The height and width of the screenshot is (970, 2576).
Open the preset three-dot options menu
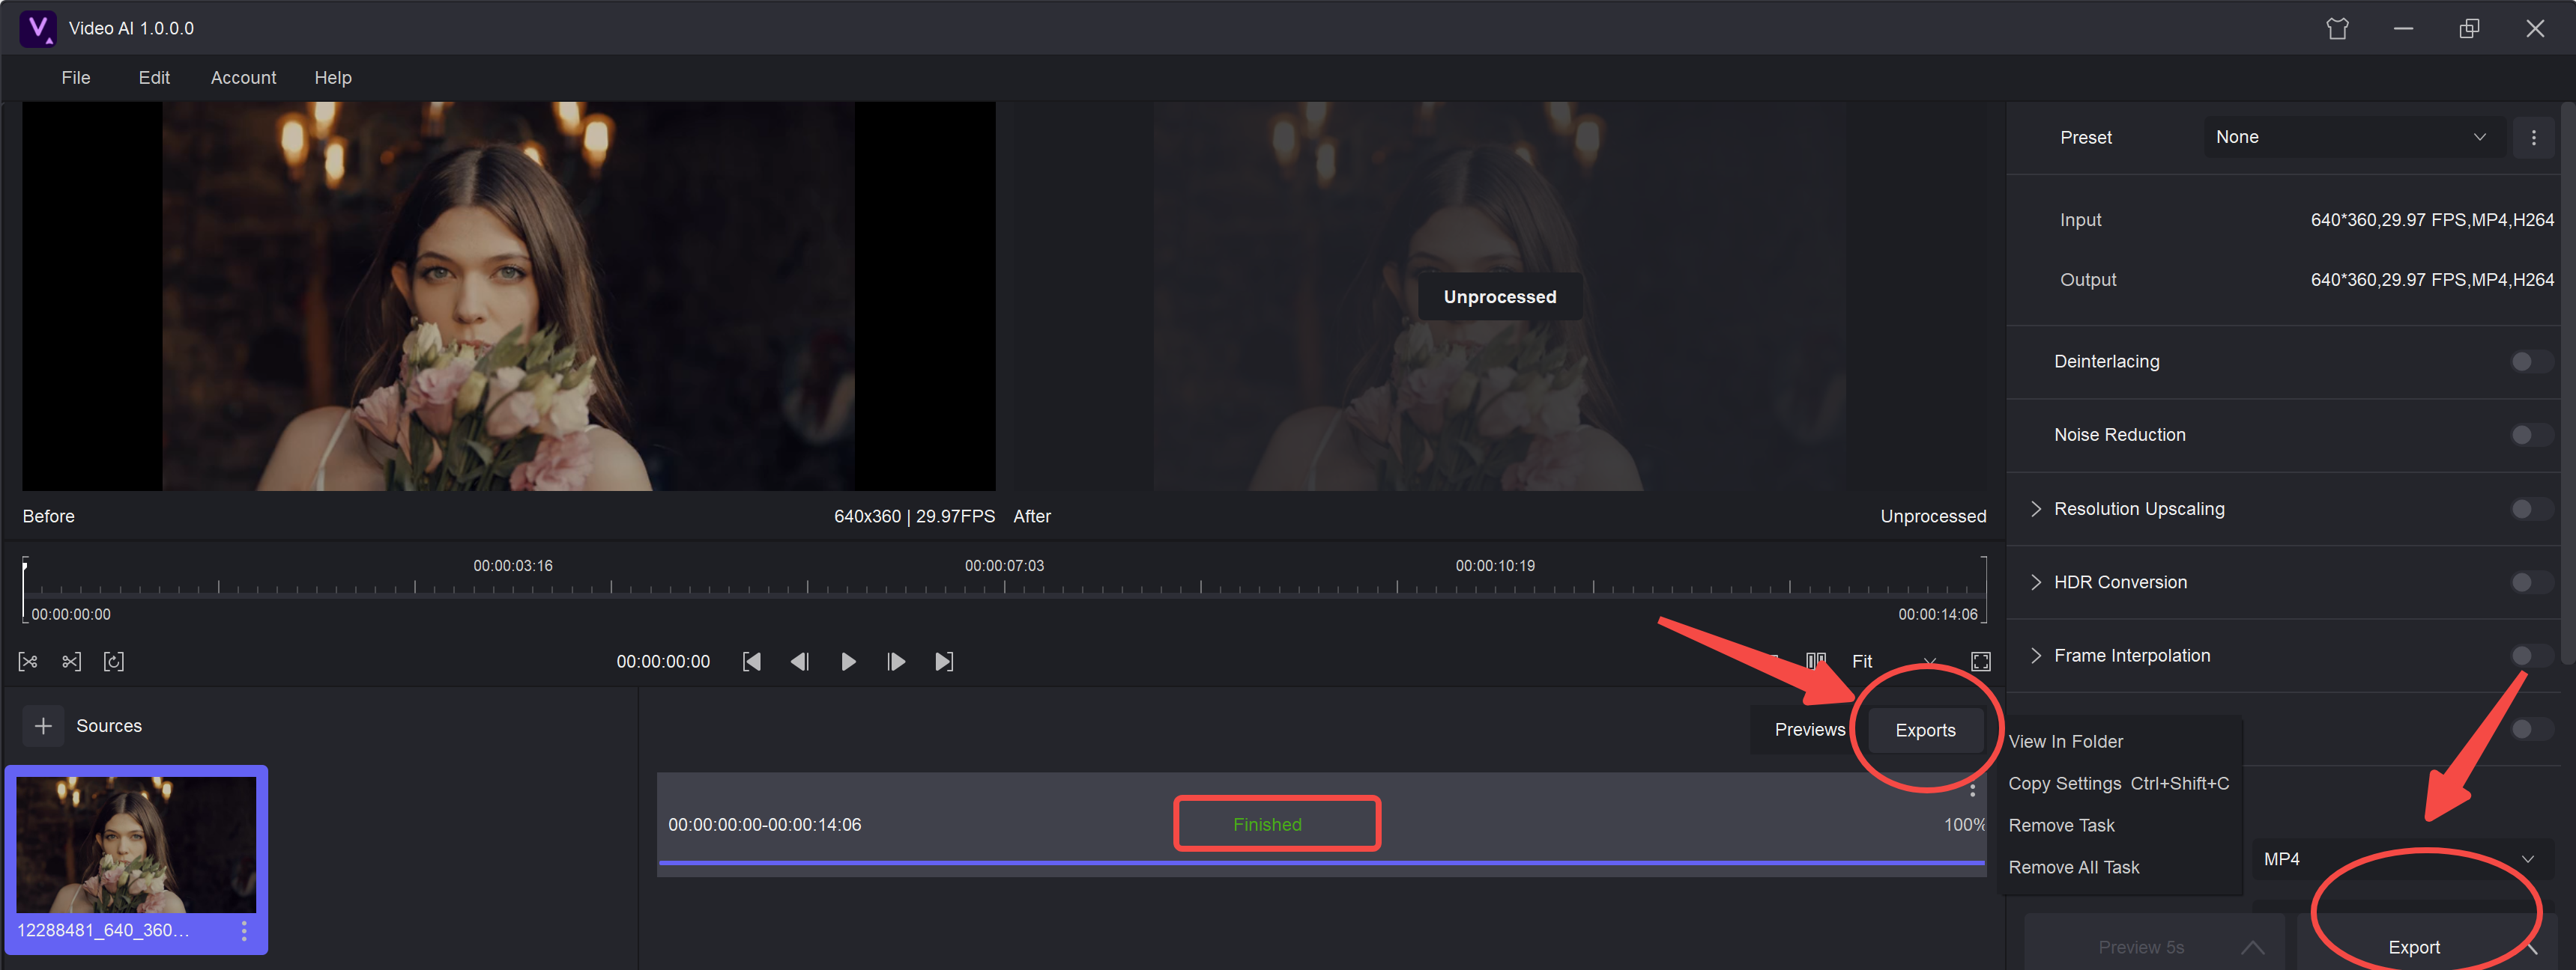(2533, 138)
